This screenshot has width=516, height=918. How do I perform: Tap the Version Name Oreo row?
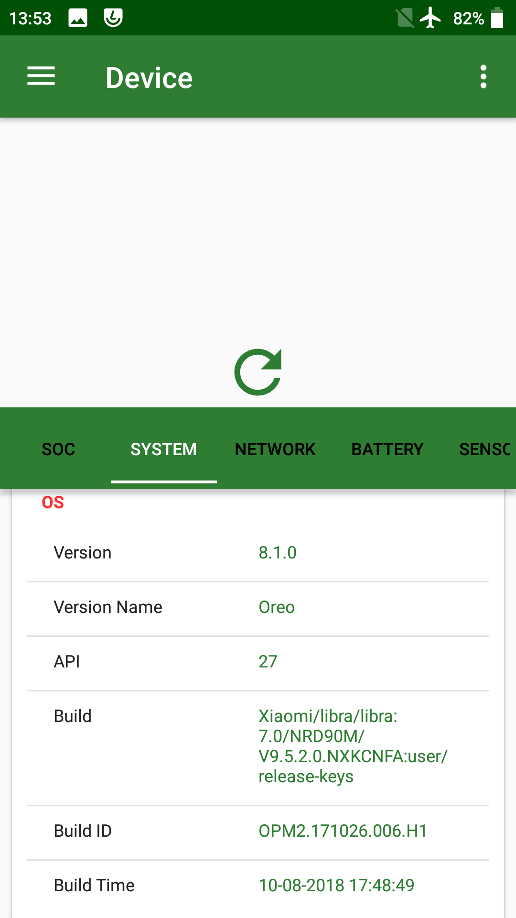(x=258, y=607)
